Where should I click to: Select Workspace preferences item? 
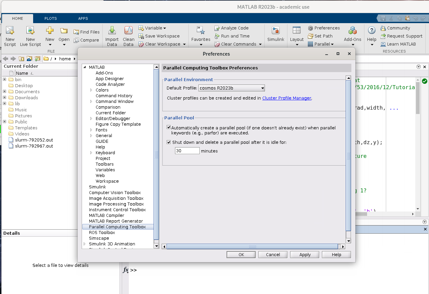point(107,181)
